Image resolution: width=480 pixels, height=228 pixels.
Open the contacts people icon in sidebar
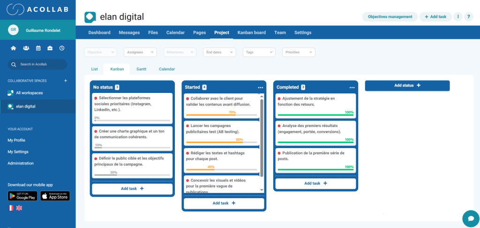click(26, 48)
